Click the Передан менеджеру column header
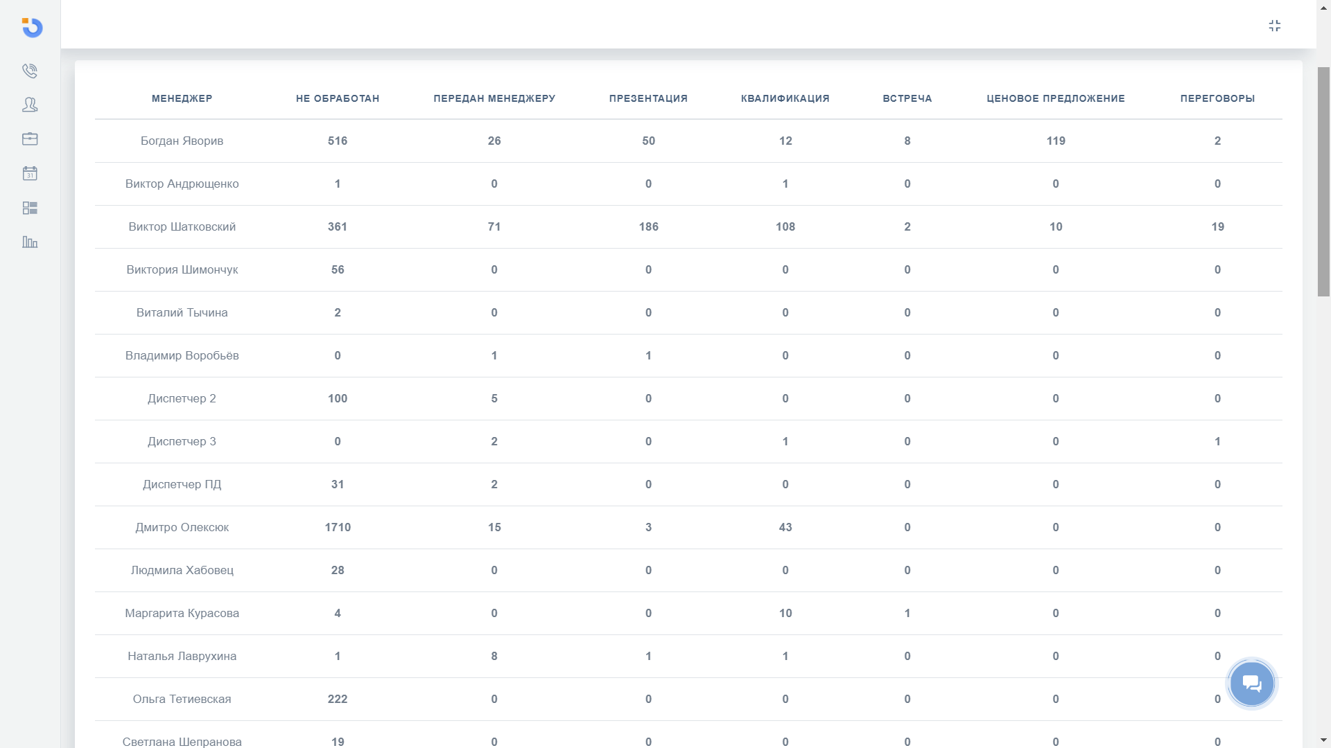This screenshot has height=748, width=1331. tap(494, 98)
